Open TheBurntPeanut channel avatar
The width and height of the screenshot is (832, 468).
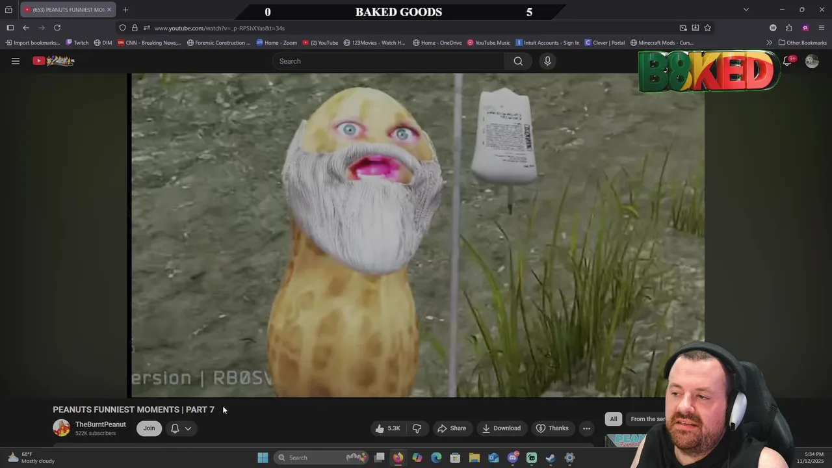pyautogui.click(x=61, y=428)
